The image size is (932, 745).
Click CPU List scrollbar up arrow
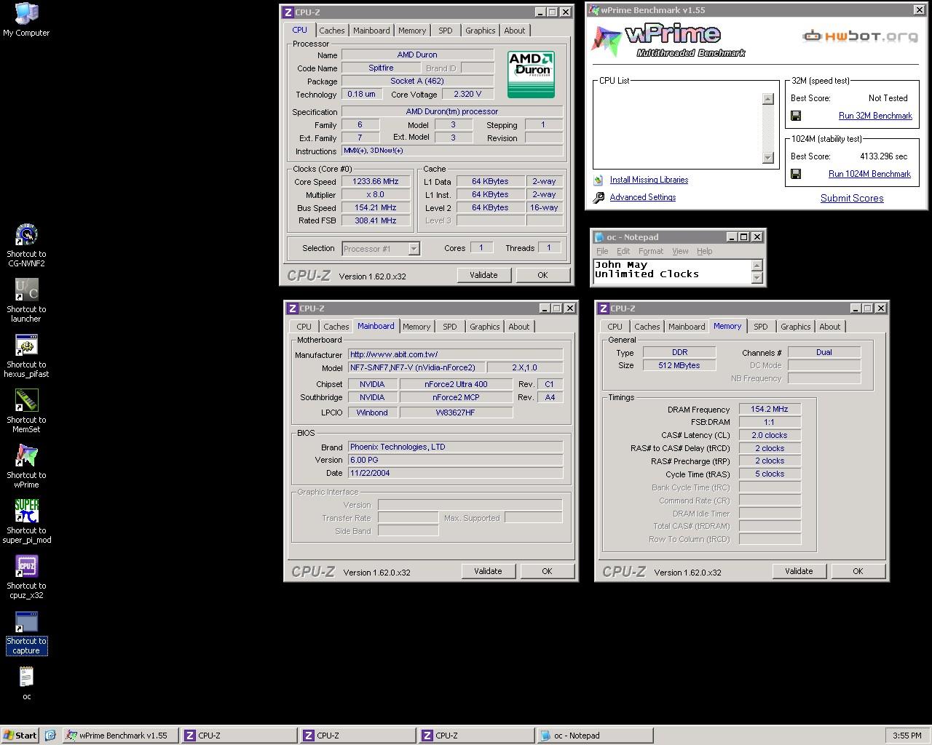[x=767, y=99]
